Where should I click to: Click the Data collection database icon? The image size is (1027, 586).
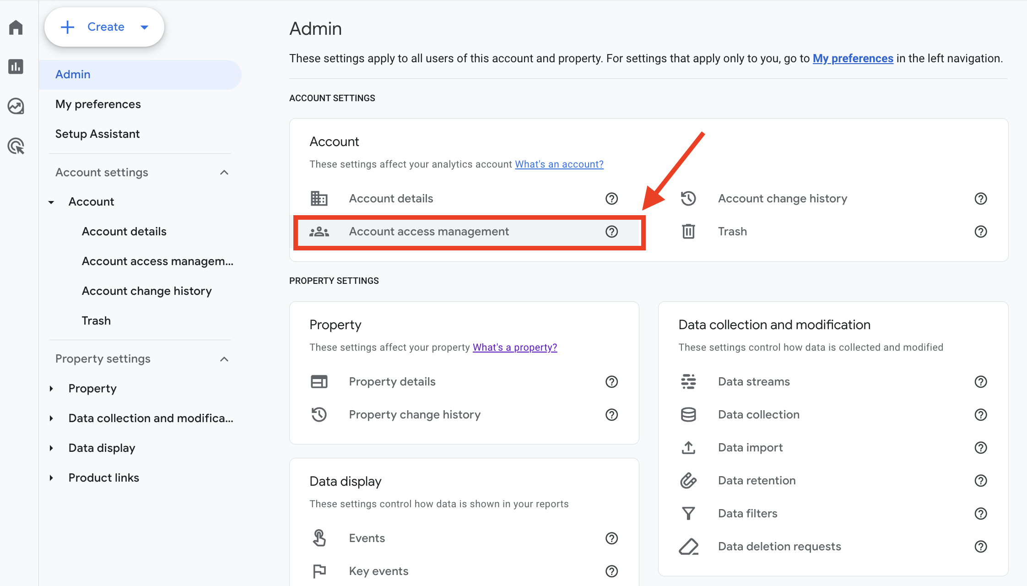(688, 414)
